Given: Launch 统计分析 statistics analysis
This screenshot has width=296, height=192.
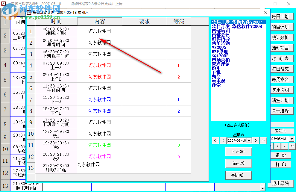Looking at the screenshot, I should [x=282, y=37].
